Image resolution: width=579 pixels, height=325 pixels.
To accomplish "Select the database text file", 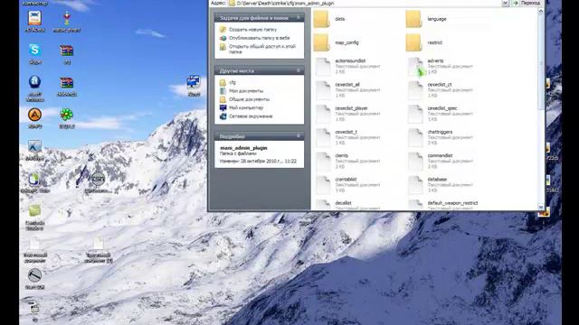I will pos(441,184).
